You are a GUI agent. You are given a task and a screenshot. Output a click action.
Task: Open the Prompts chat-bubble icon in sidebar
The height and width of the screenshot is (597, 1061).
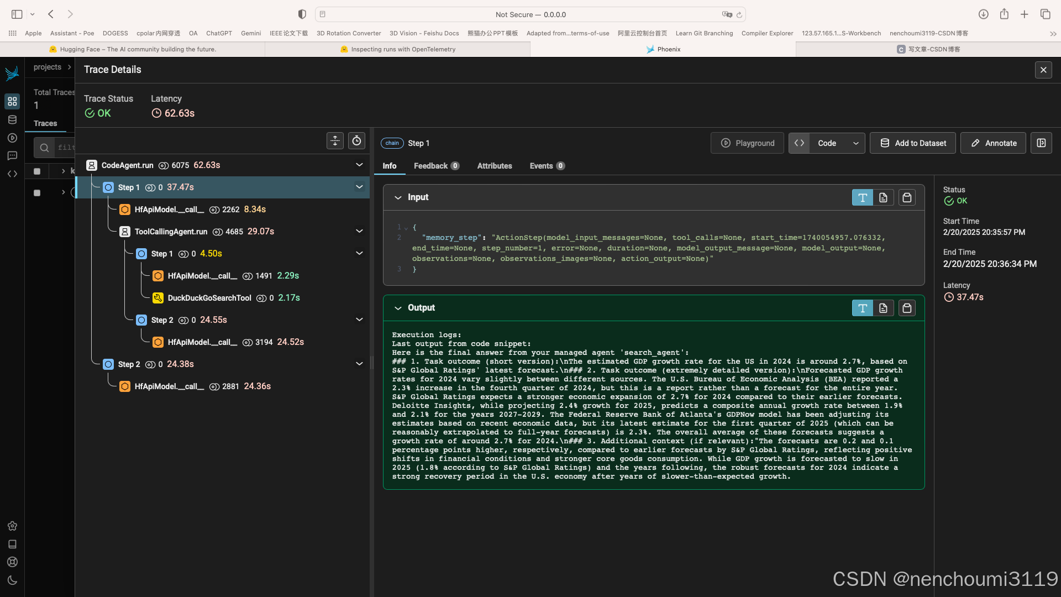click(12, 156)
